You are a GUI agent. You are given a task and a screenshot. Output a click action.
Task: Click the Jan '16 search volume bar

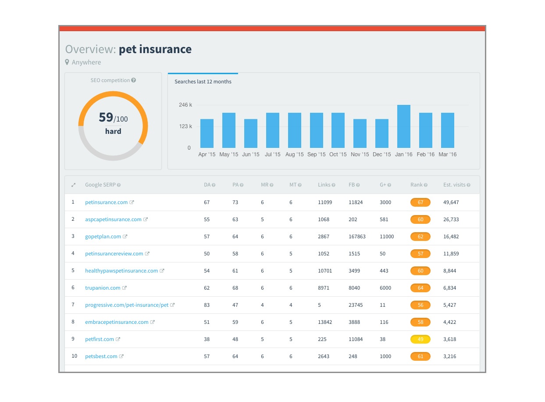(x=404, y=126)
